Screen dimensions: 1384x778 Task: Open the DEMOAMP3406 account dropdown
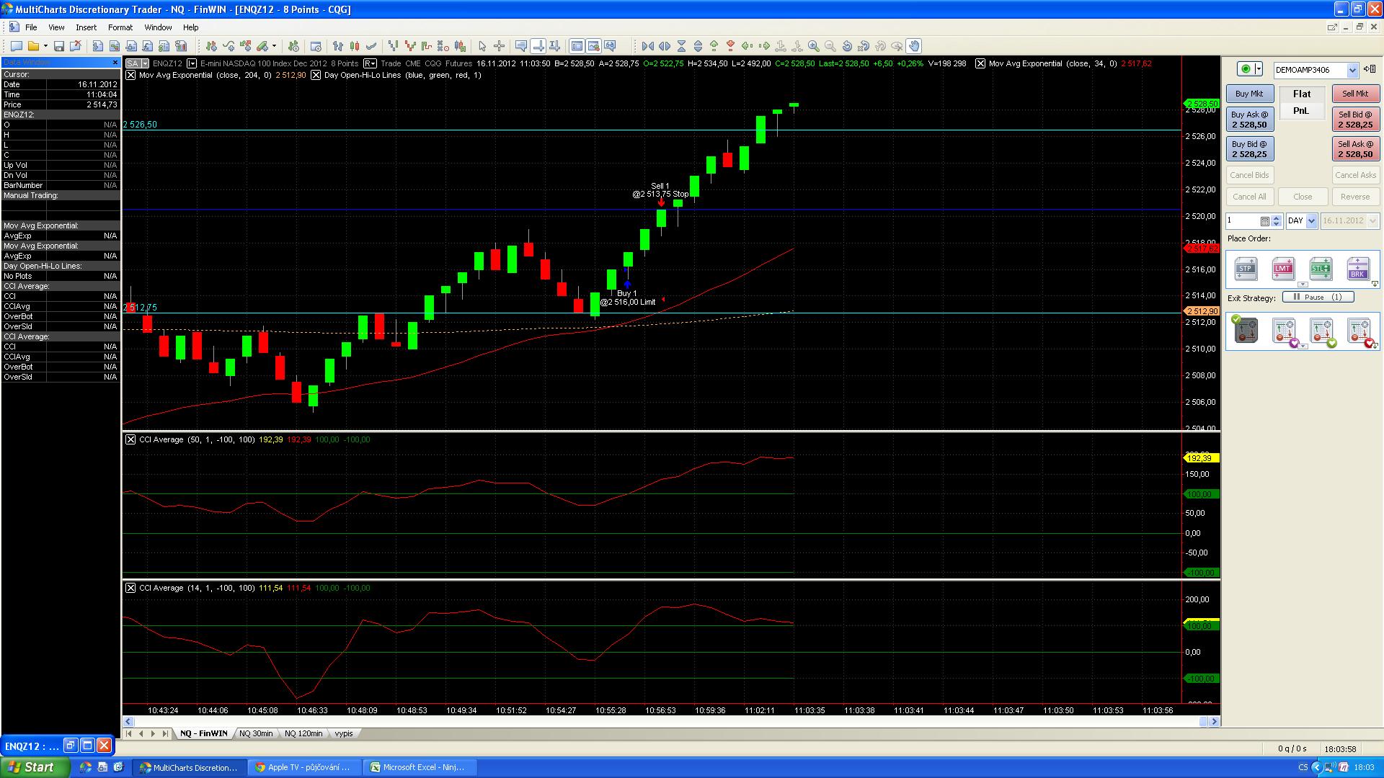pos(1352,70)
